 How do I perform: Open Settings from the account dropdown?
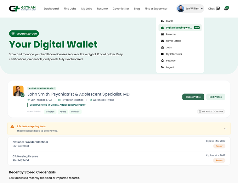point(180,61)
